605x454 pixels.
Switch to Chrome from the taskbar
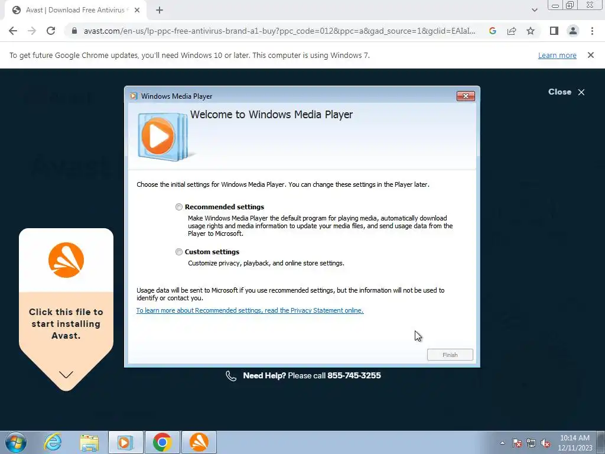(x=162, y=442)
